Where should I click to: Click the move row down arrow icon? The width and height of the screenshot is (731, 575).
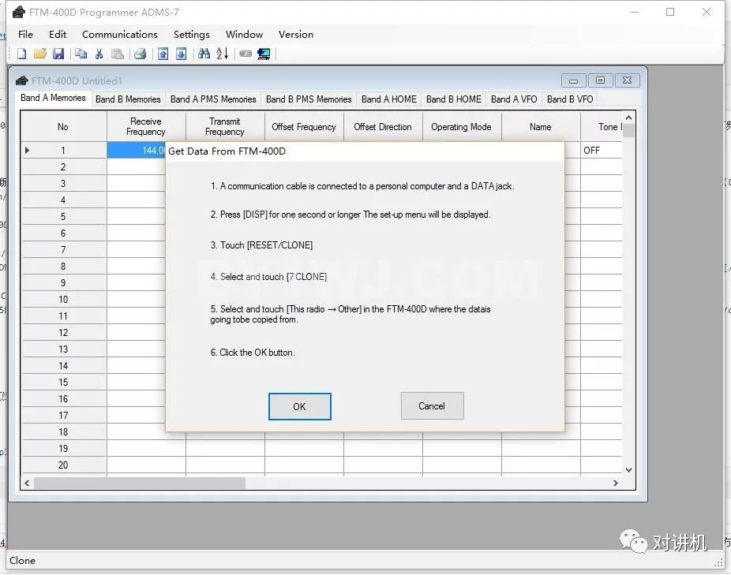point(182,54)
